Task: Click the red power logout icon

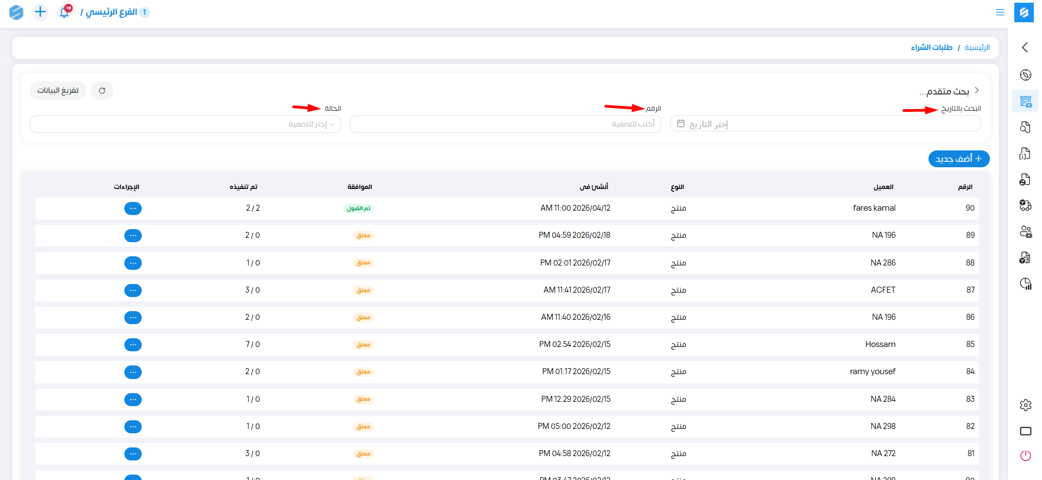Action: [1025, 456]
